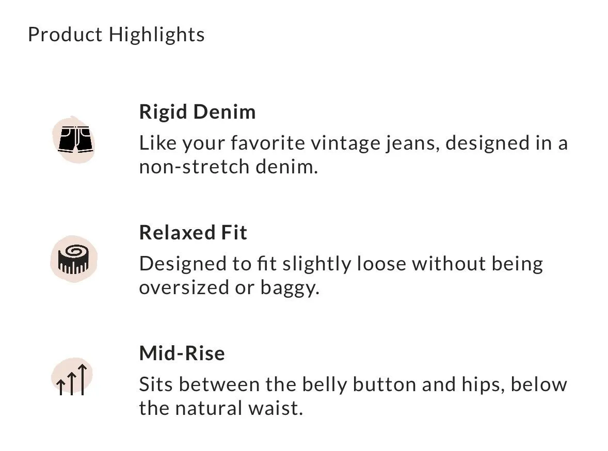This screenshot has width=608, height=451.
Task: Click the 'oversized or baggy.' text
Action: tap(229, 288)
